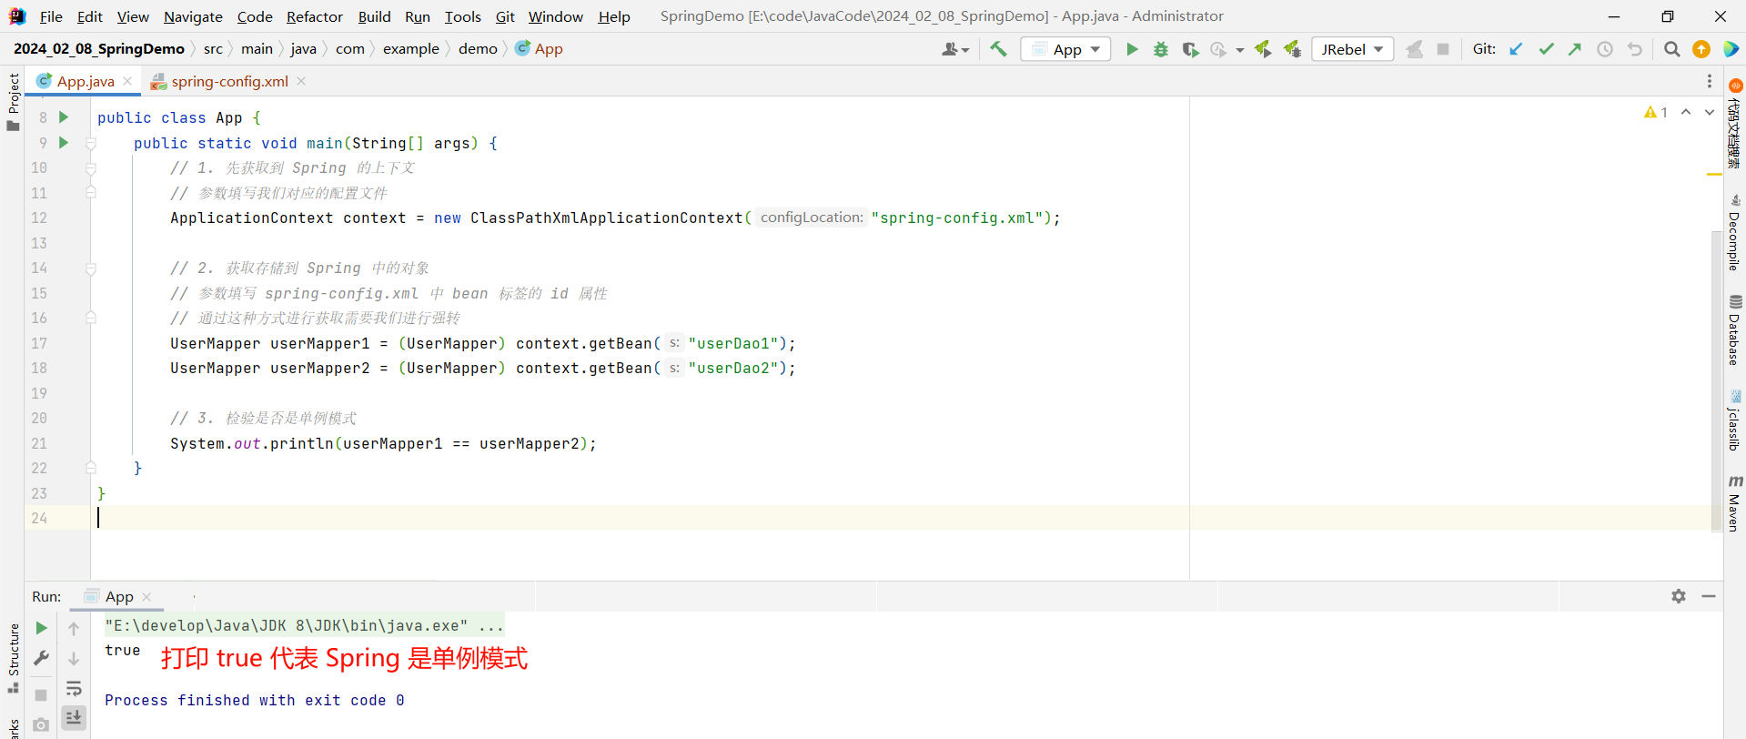Run App with the green toolbar arrow
Image resolution: width=1746 pixels, height=739 pixels.
point(1132,49)
